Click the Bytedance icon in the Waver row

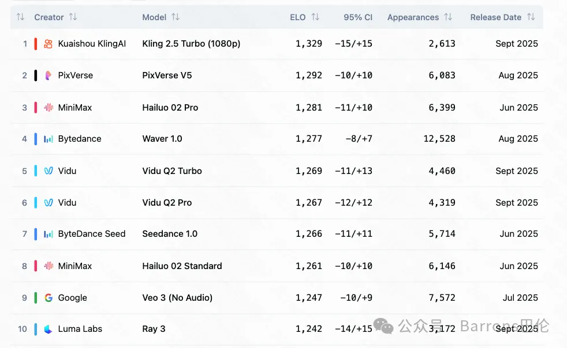pyautogui.click(x=49, y=139)
